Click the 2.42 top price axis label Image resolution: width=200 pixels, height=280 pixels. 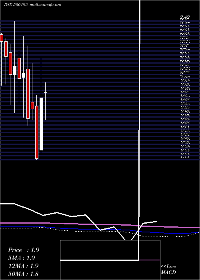185,17
